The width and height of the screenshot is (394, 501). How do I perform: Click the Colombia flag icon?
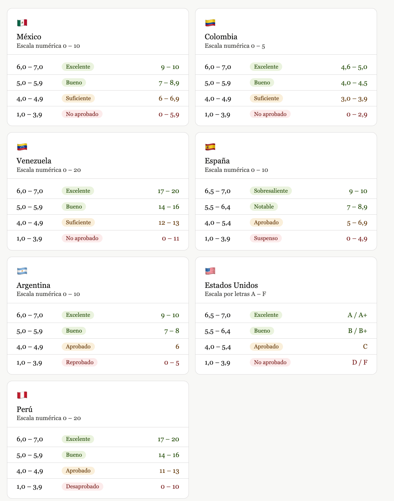(x=210, y=23)
